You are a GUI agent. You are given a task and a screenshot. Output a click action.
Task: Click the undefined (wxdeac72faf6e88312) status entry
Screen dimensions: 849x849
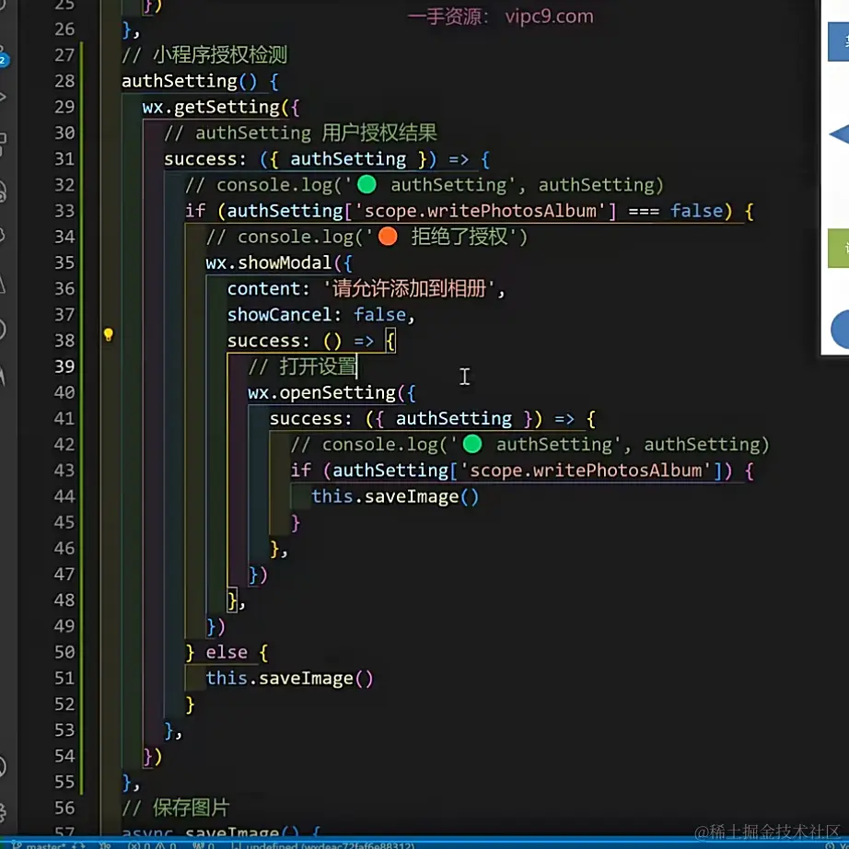[x=324, y=845]
